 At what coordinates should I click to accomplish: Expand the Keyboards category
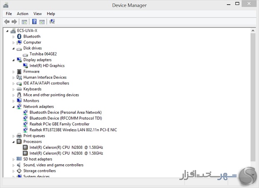tap(13, 90)
